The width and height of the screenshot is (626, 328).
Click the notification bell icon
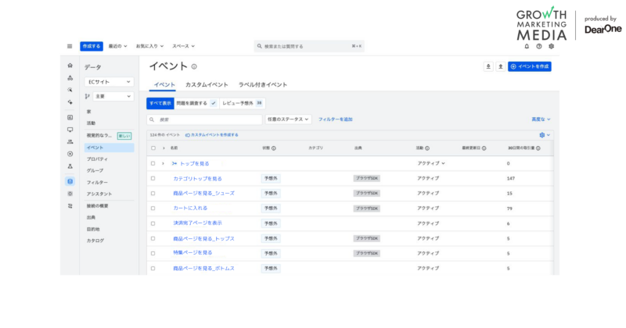tap(527, 46)
